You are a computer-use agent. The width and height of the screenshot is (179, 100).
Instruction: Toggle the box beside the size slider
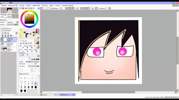[x=27, y=62]
